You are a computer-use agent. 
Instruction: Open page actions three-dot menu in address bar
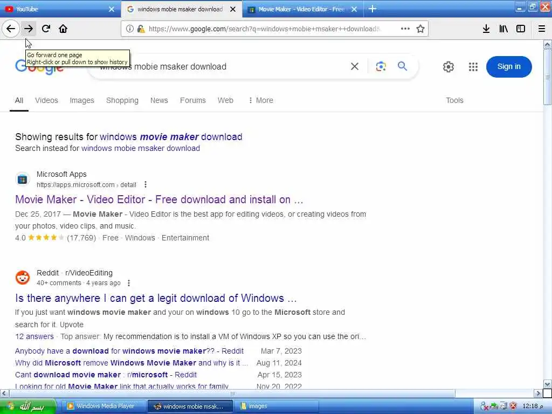[x=405, y=29]
